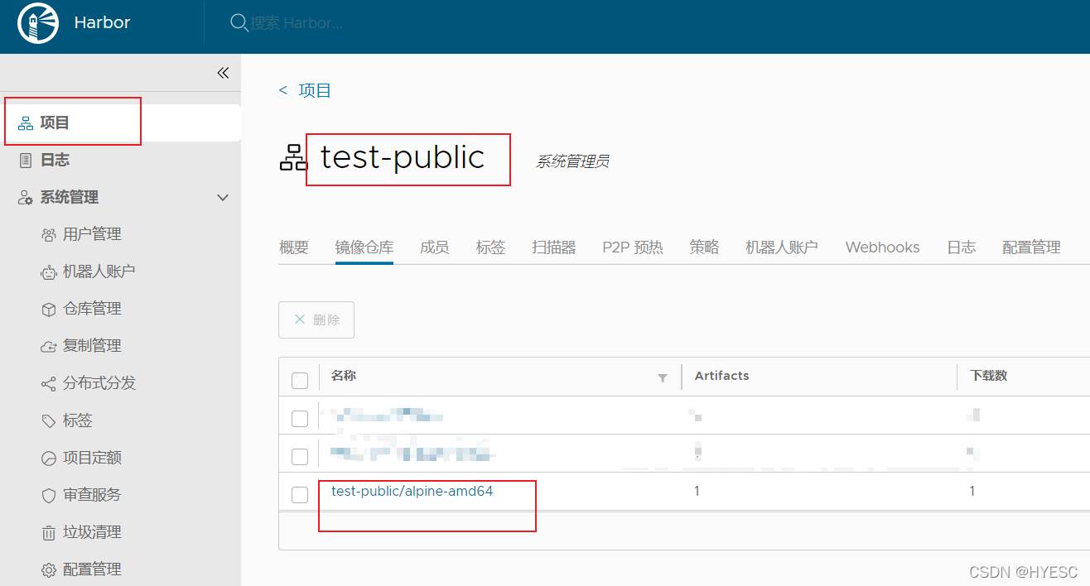Click the 项目定额 gauge icon

(48, 458)
